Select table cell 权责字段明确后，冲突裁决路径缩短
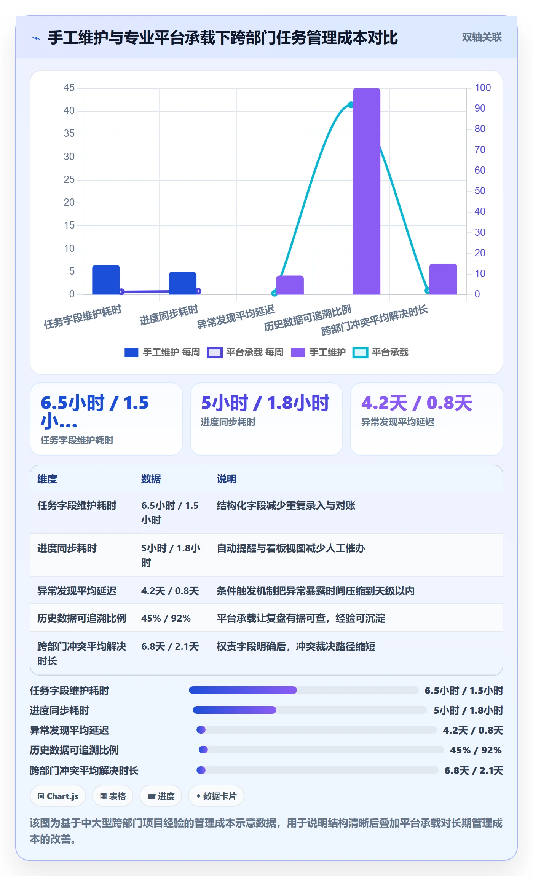This screenshot has width=533, height=876. click(x=296, y=646)
